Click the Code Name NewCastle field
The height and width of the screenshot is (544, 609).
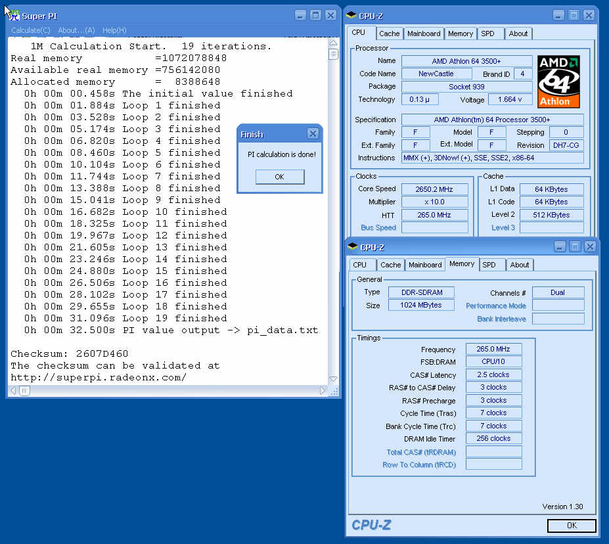click(436, 74)
